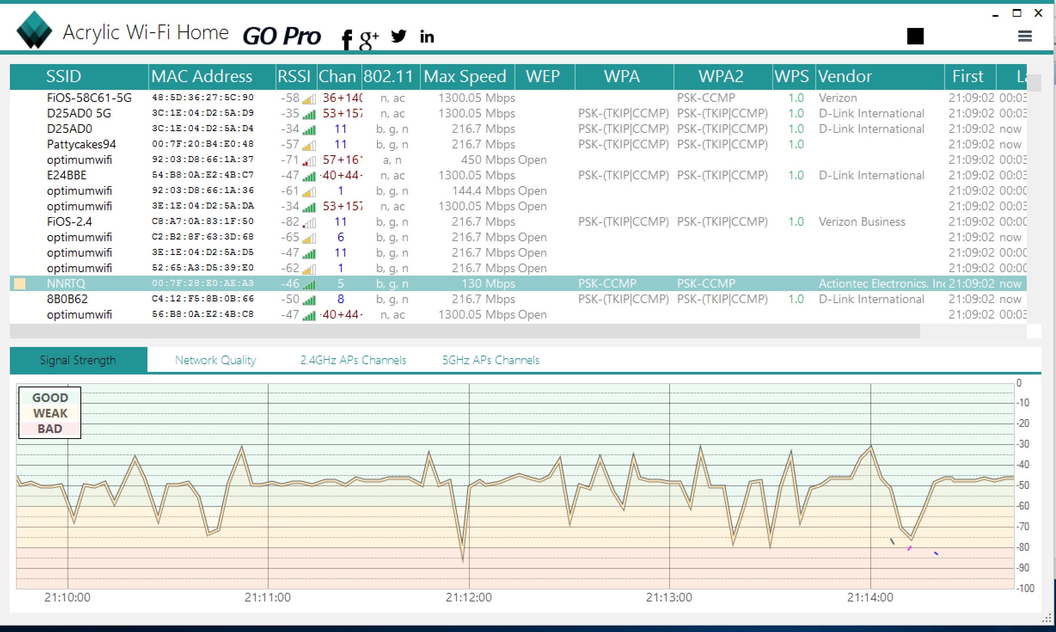The image size is (1056, 632).
Task: Sort networks by RSSI column header
Action: pyautogui.click(x=294, y=77)
